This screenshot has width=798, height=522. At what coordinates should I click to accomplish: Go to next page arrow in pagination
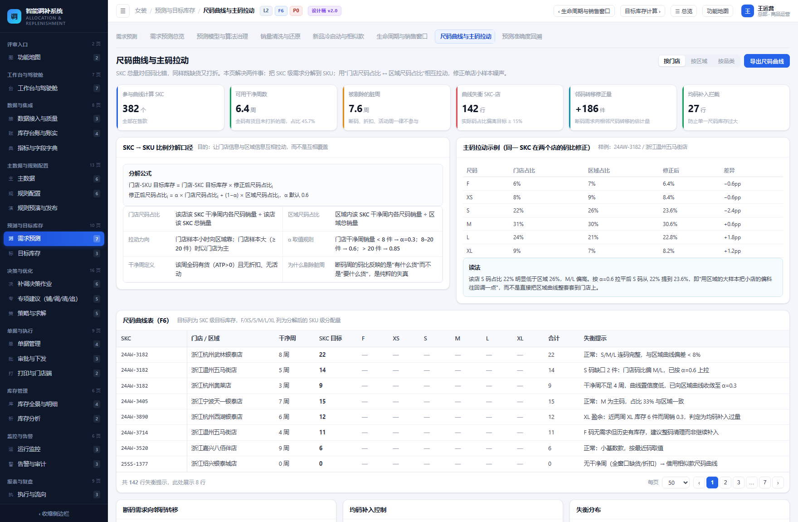[x=778, y=483]
